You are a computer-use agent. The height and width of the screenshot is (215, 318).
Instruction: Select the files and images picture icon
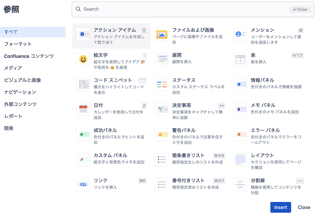pos(162,34)
